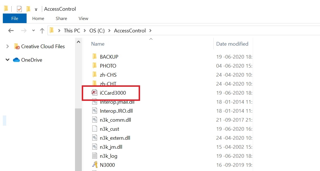Open the File menu tab
320x171 pixels.
15,19
